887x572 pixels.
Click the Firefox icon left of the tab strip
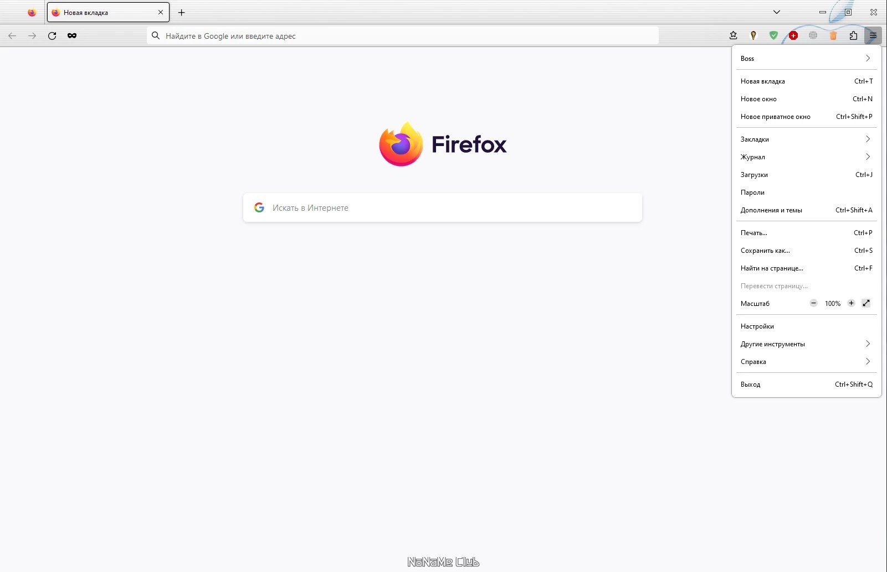tap(32, 12)
